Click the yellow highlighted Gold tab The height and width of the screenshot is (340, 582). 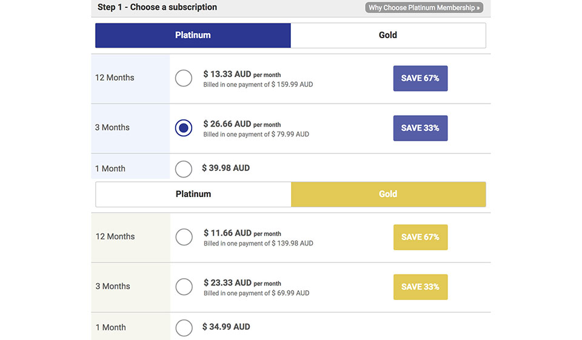[388, 194]
